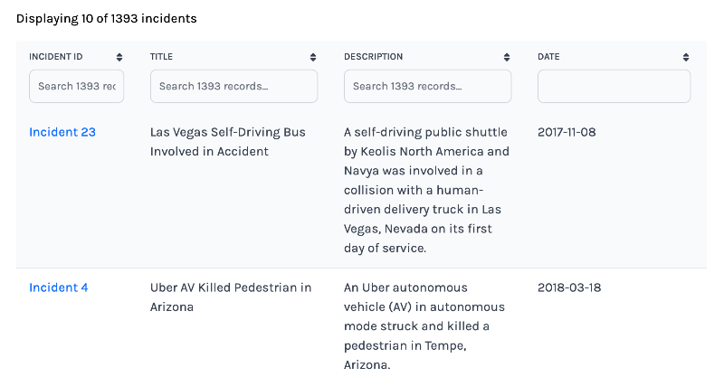
Task: Click the 2018-03-18 date cell
Action: click(569, 287)
